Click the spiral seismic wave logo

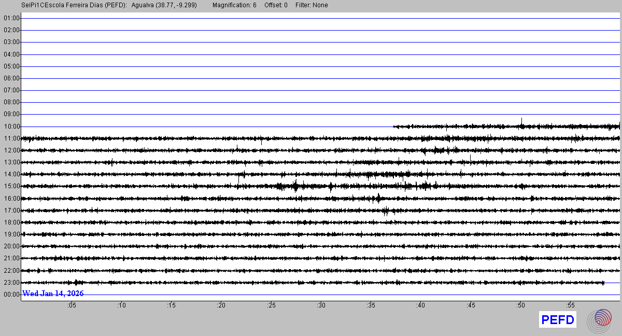[599, 320]
